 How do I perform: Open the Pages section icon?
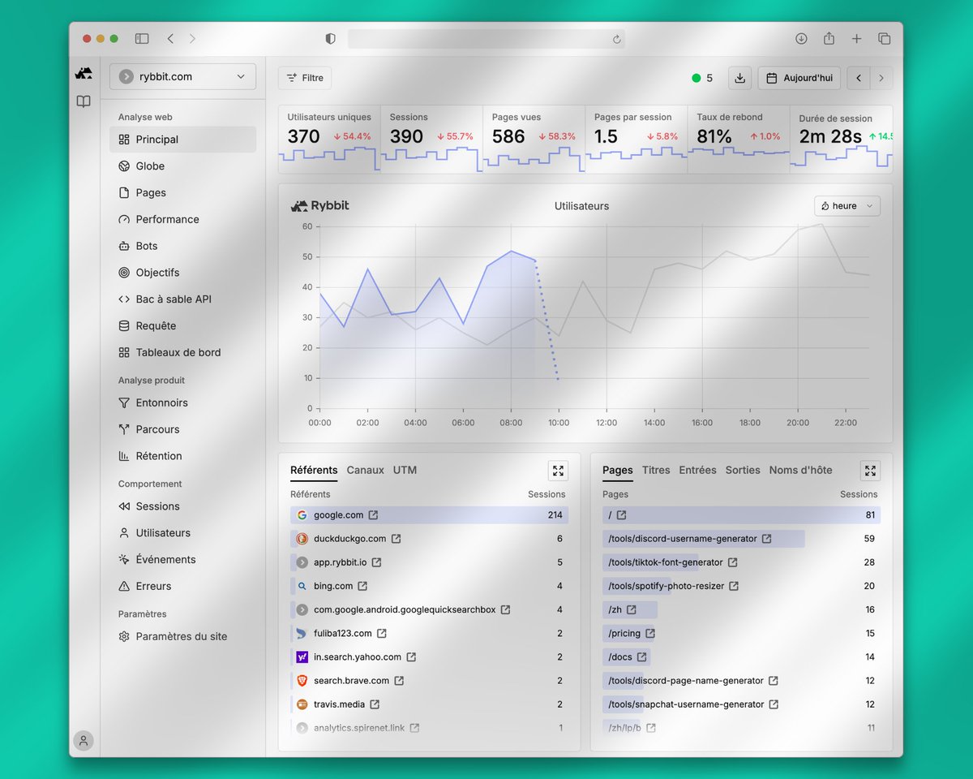(124, 193)
